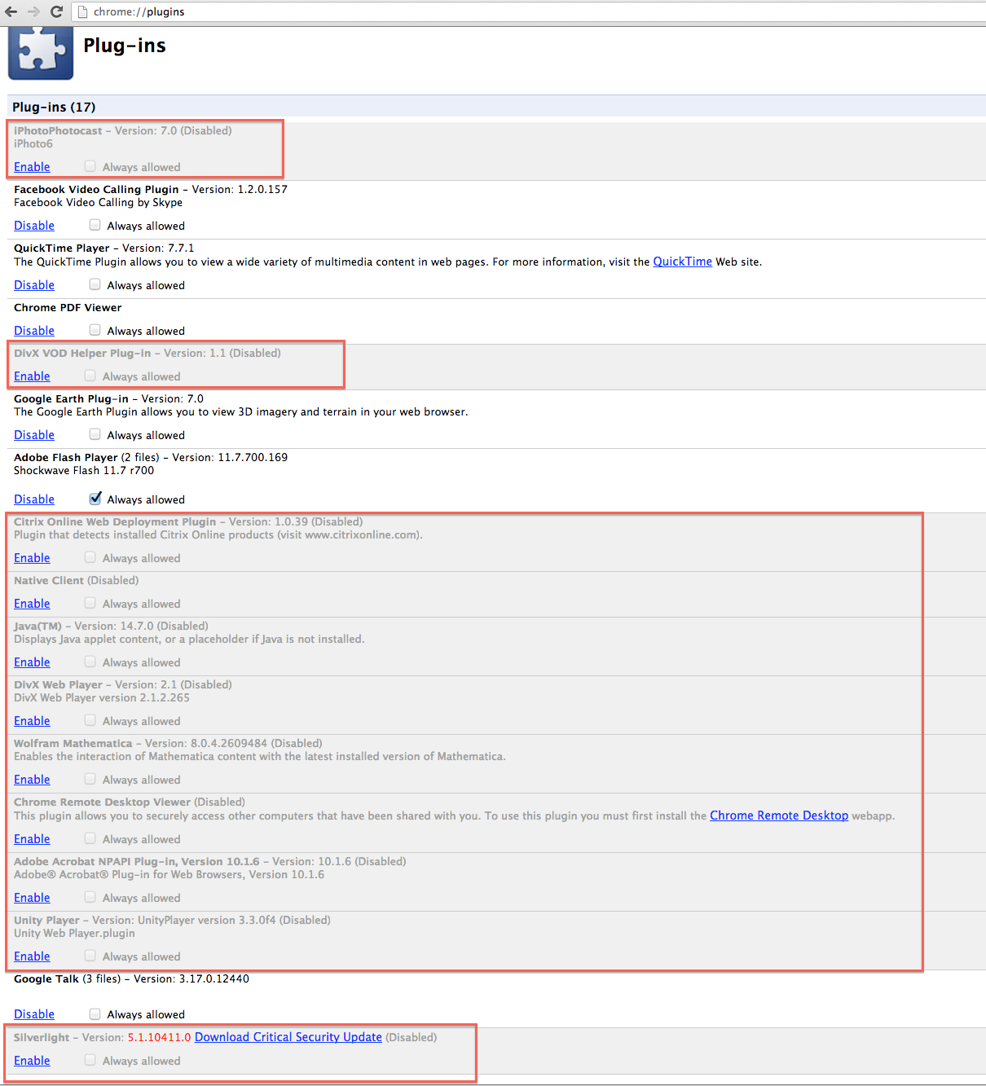Check Always allowed for Chrome PDF Viewer
Image resolution: width=986 pixels, height=1086 pixels.
tap(95, 330)
